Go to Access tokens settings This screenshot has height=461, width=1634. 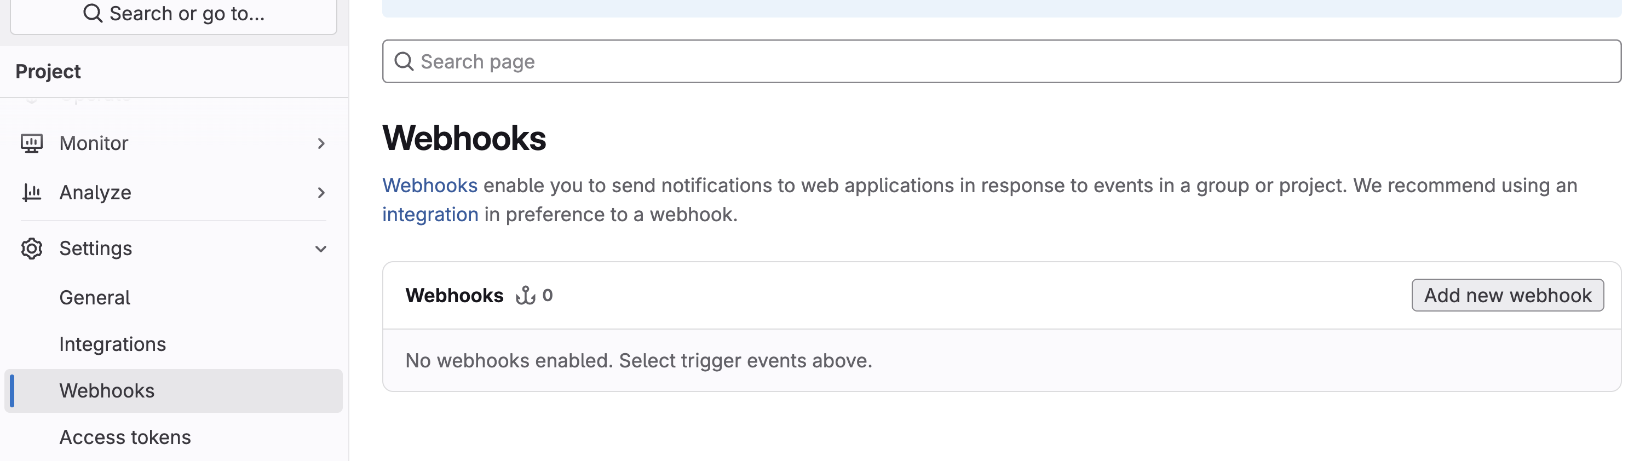point(125,437)
